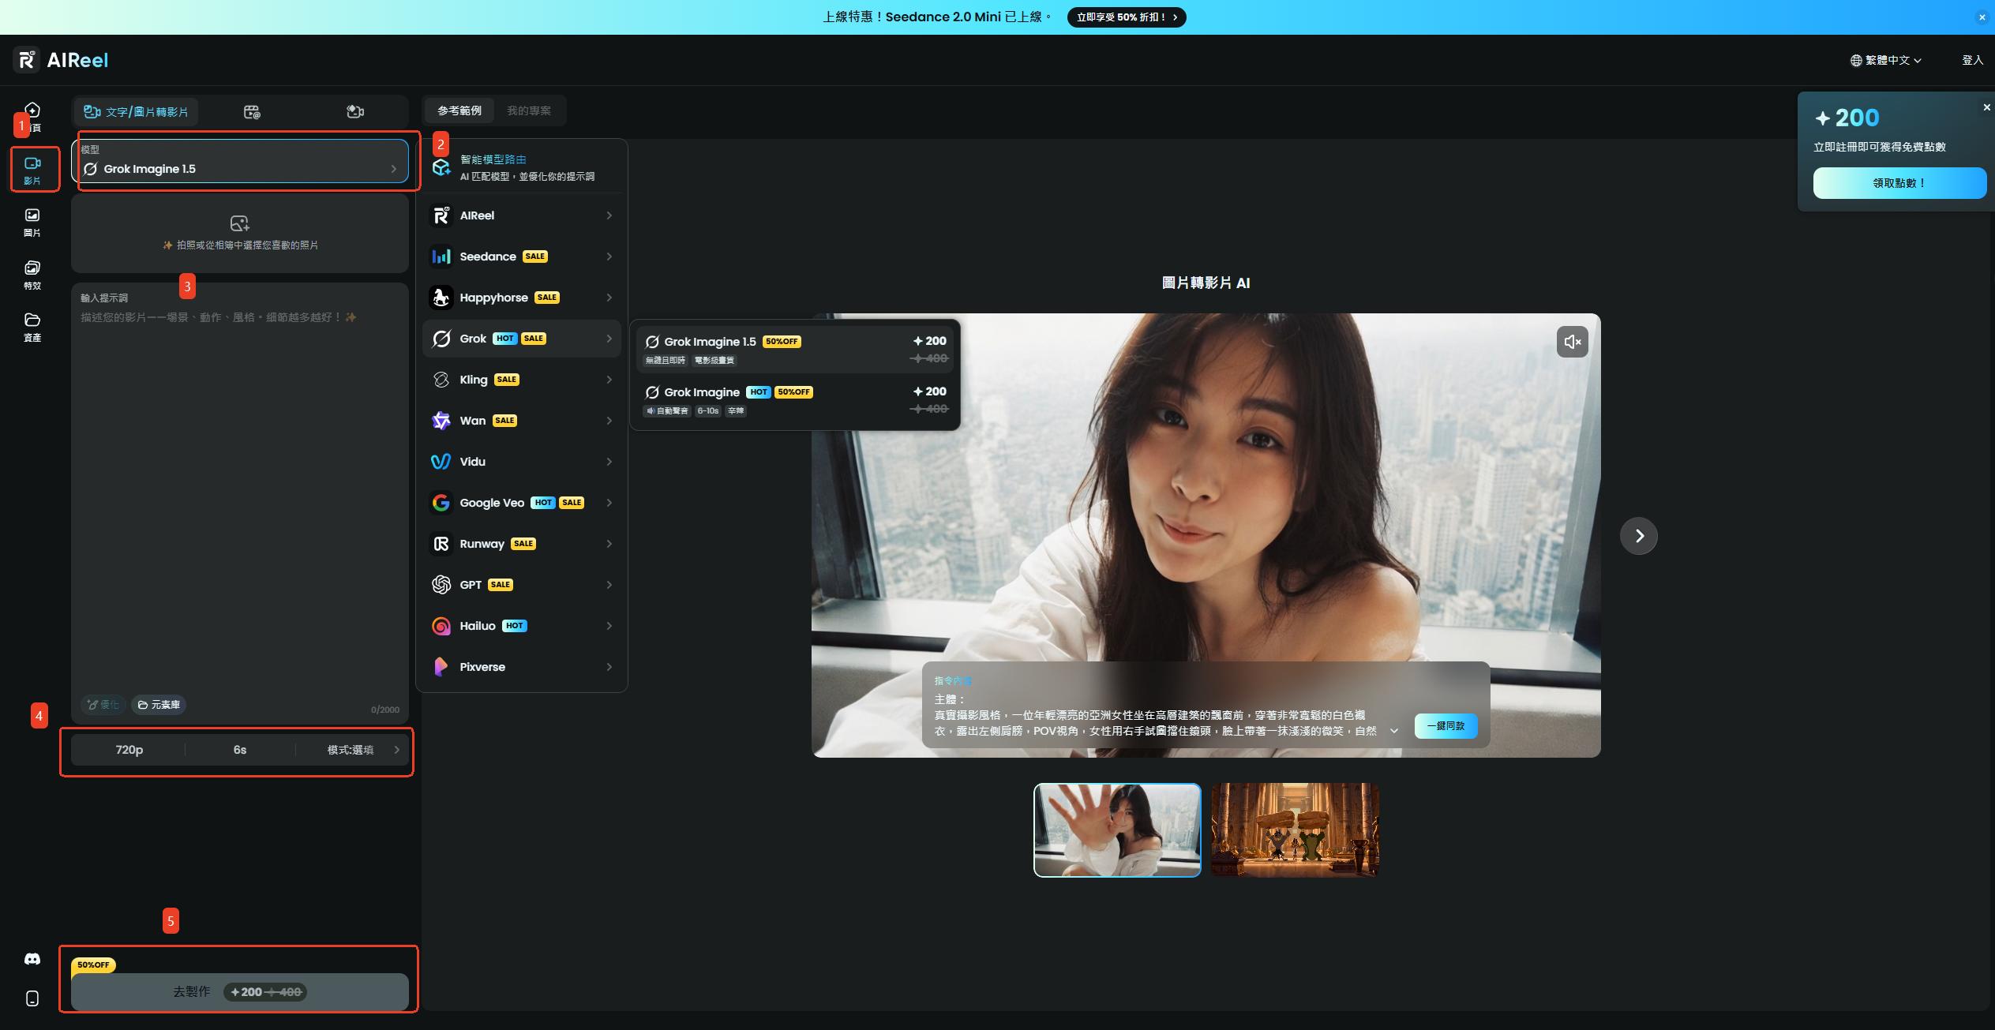Viewport: 1995px width, 1030px height.
Task: Open the Grok Imagine 1.5 model selector
Action: (x=240, y=161)
